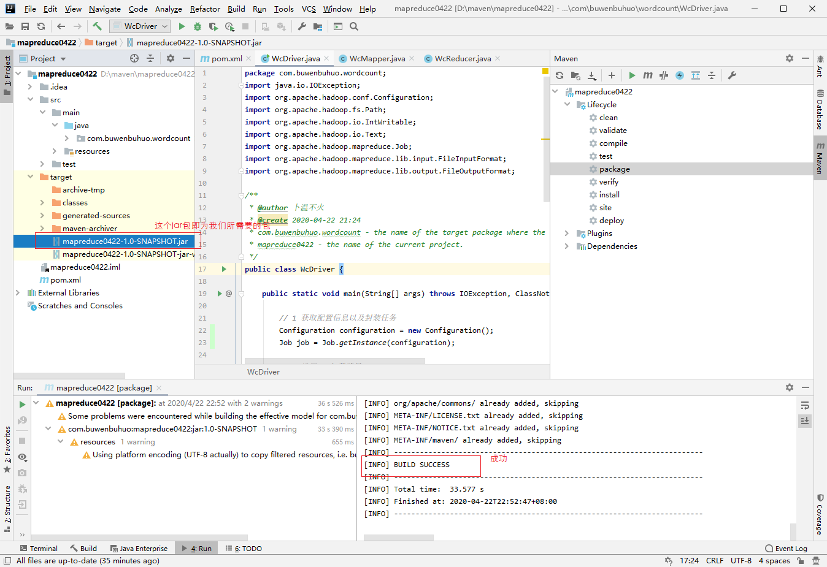Viewport: 827px width, 567px height.
Task: Open the Navigate menu
Action: pyautogui.click(x=105, y=9)
